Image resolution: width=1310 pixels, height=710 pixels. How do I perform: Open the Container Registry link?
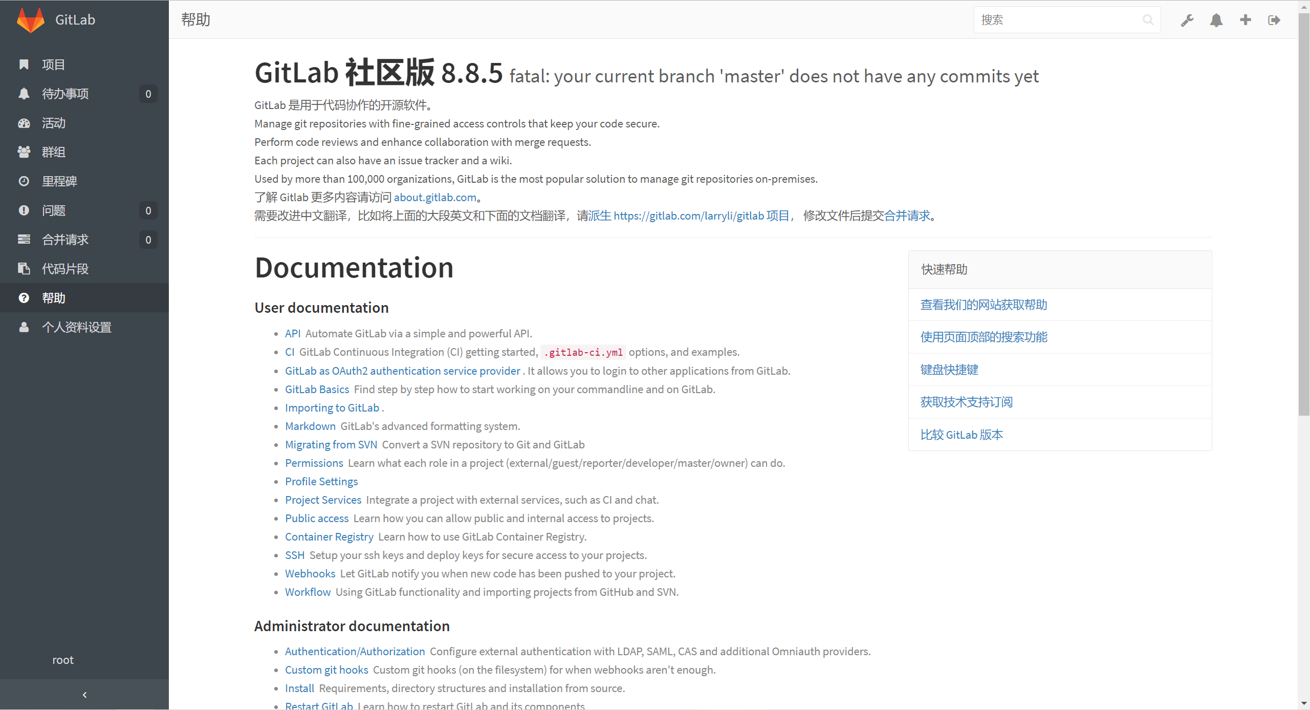[x=329, y=537]
